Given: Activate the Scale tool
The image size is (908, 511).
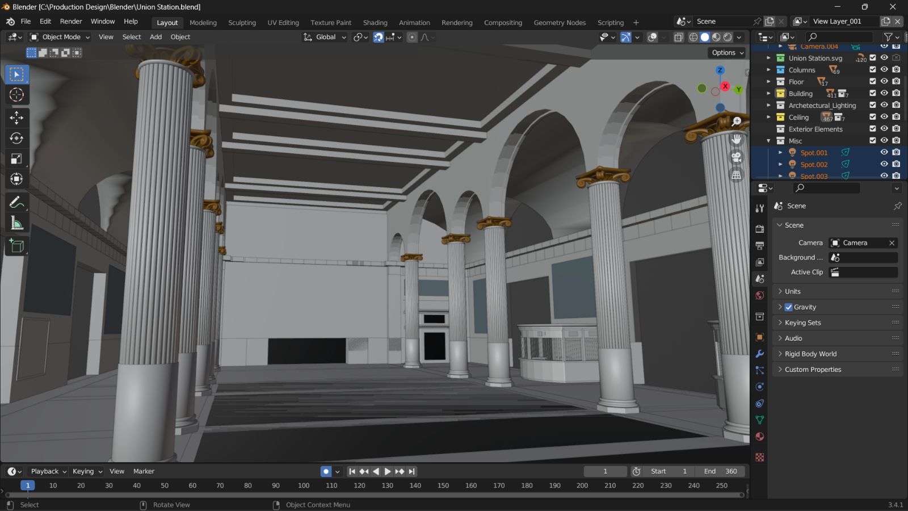Looking at the screenshot, I should click(x=16, y=158).
